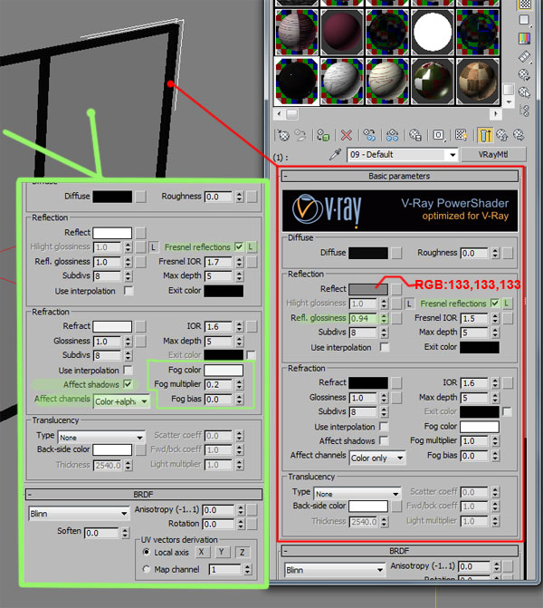543x608 pixels.
Task: Open Blinn BRDF dropdown in Material Editor
Action: [335, 570]
